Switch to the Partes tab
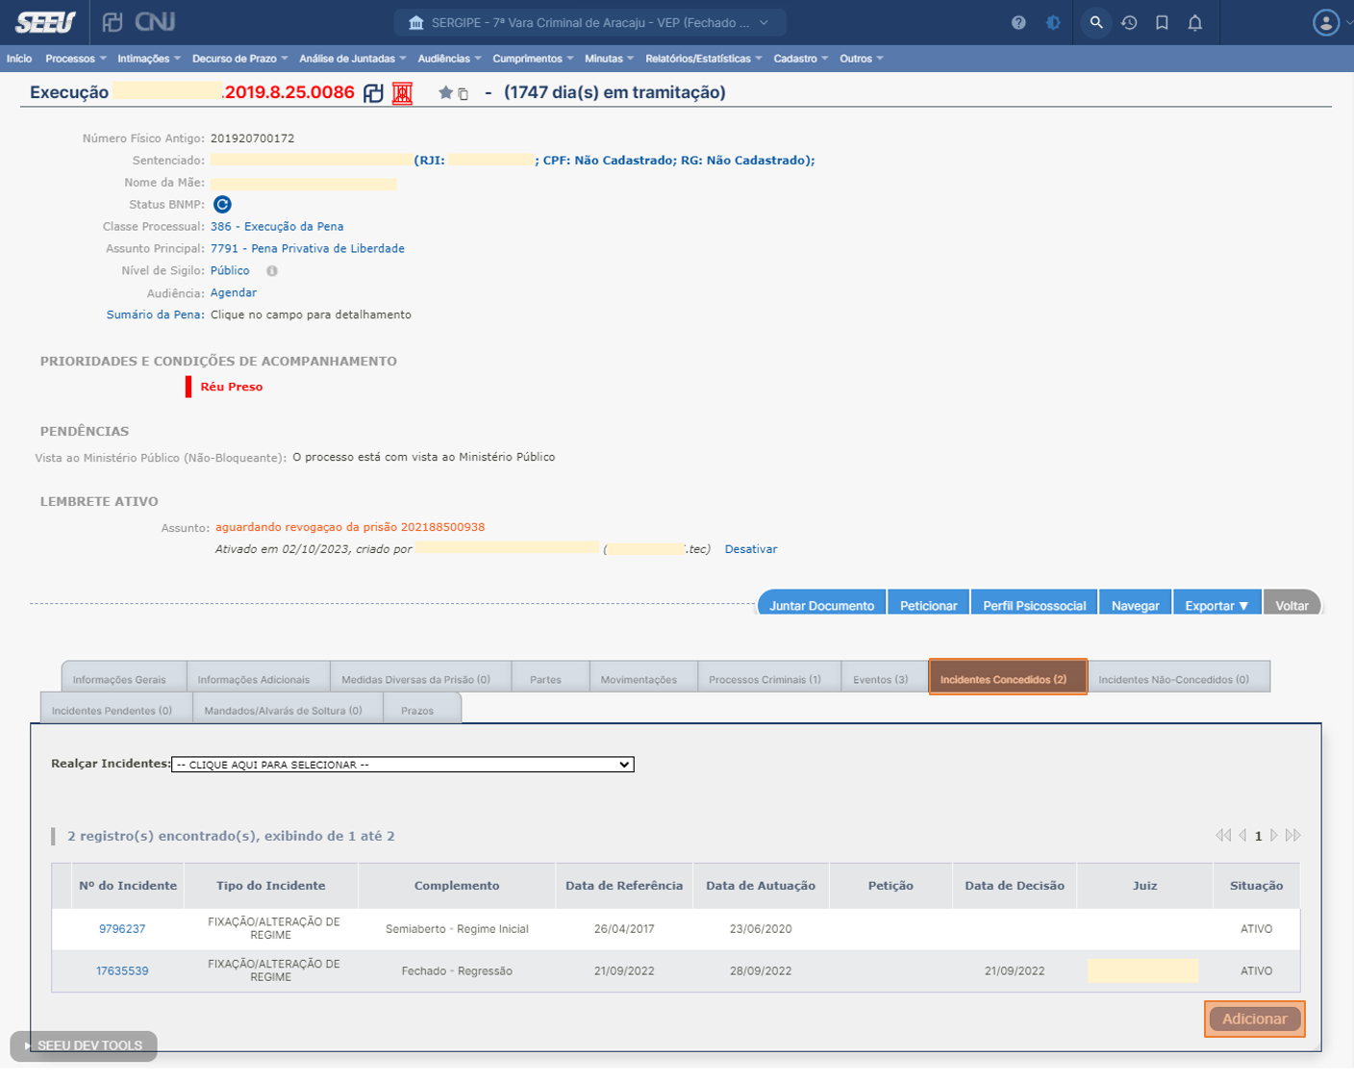This screenshot has height=1082, width=1354. (x=550, y=677)
